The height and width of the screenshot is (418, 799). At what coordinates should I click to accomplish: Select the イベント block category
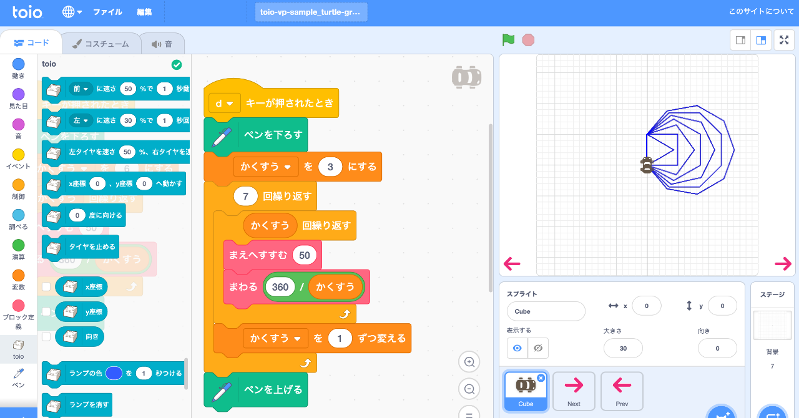[x=18, y=156]
